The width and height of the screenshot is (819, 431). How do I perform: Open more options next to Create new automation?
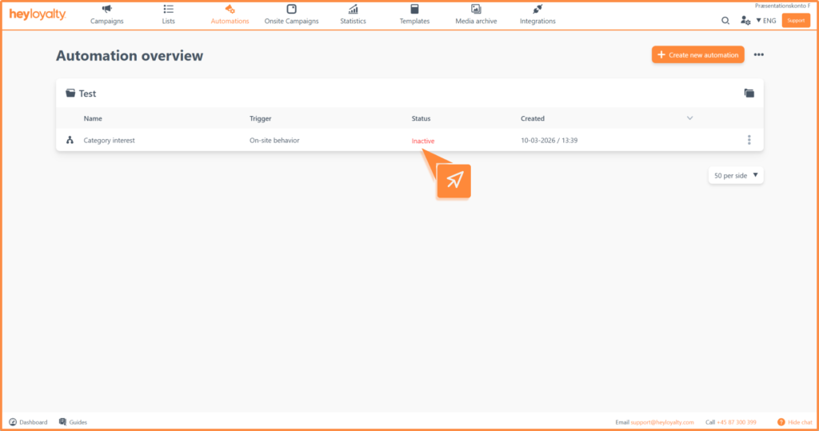(x=758, y=55)
